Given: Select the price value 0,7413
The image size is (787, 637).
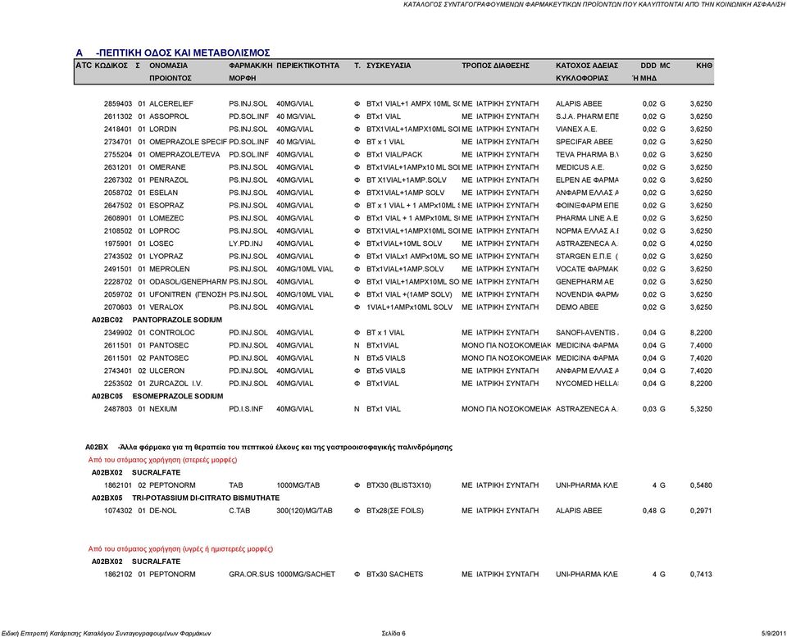Looking at the screenshot, I should point(701,574).
